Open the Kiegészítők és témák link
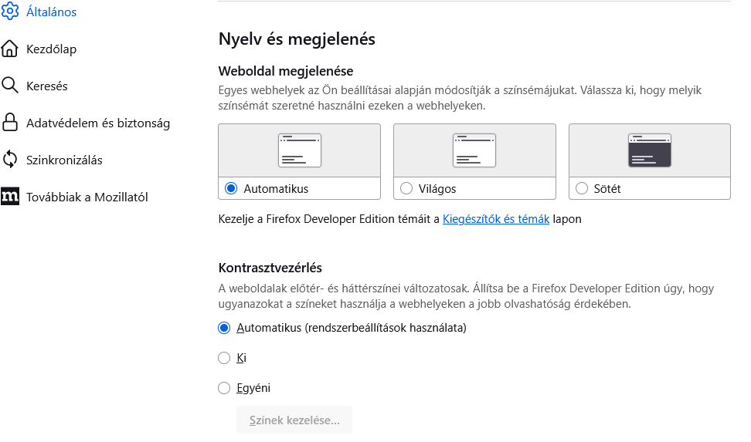 (496, 219)
